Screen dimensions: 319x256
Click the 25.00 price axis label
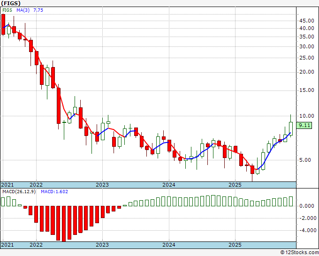[x=307, y=58]
